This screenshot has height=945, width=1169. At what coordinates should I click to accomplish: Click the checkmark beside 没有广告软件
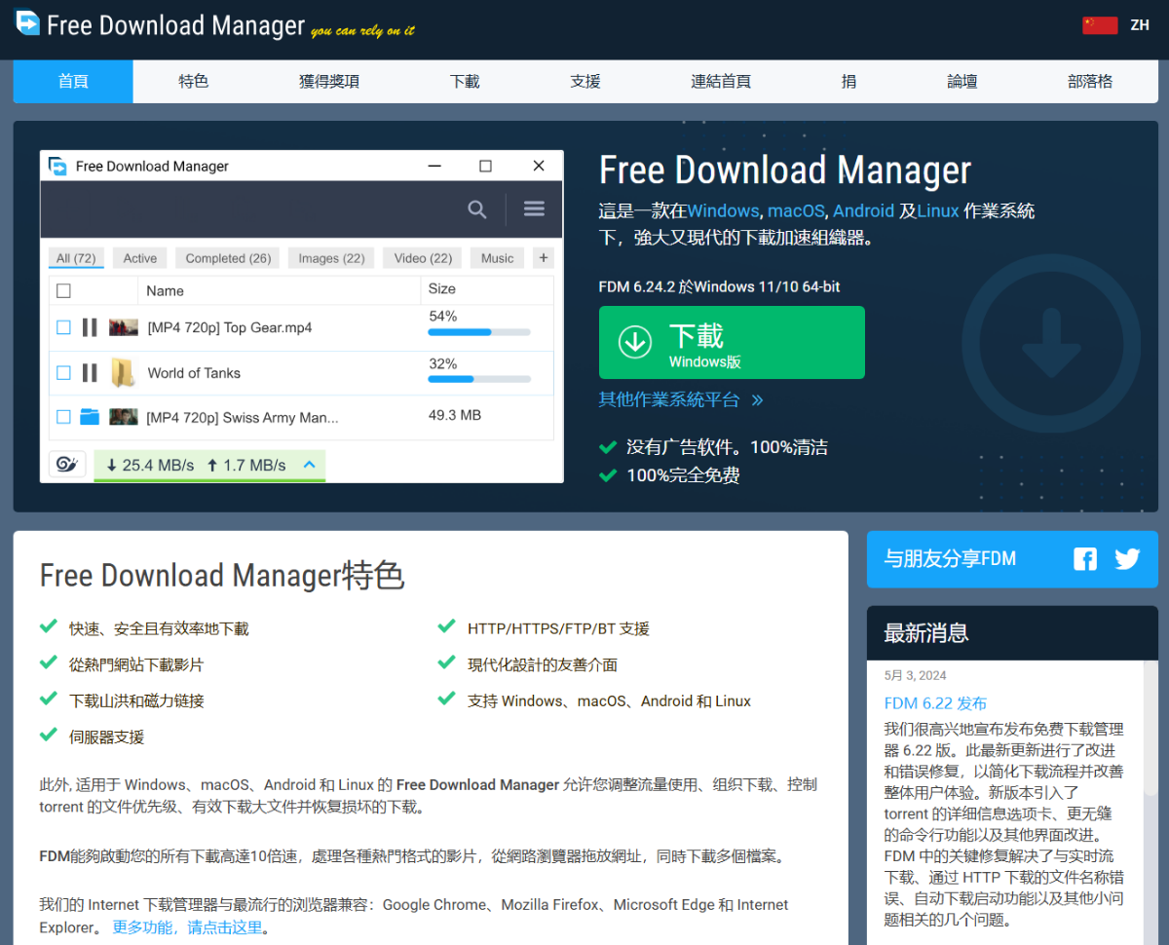point(608,447)
